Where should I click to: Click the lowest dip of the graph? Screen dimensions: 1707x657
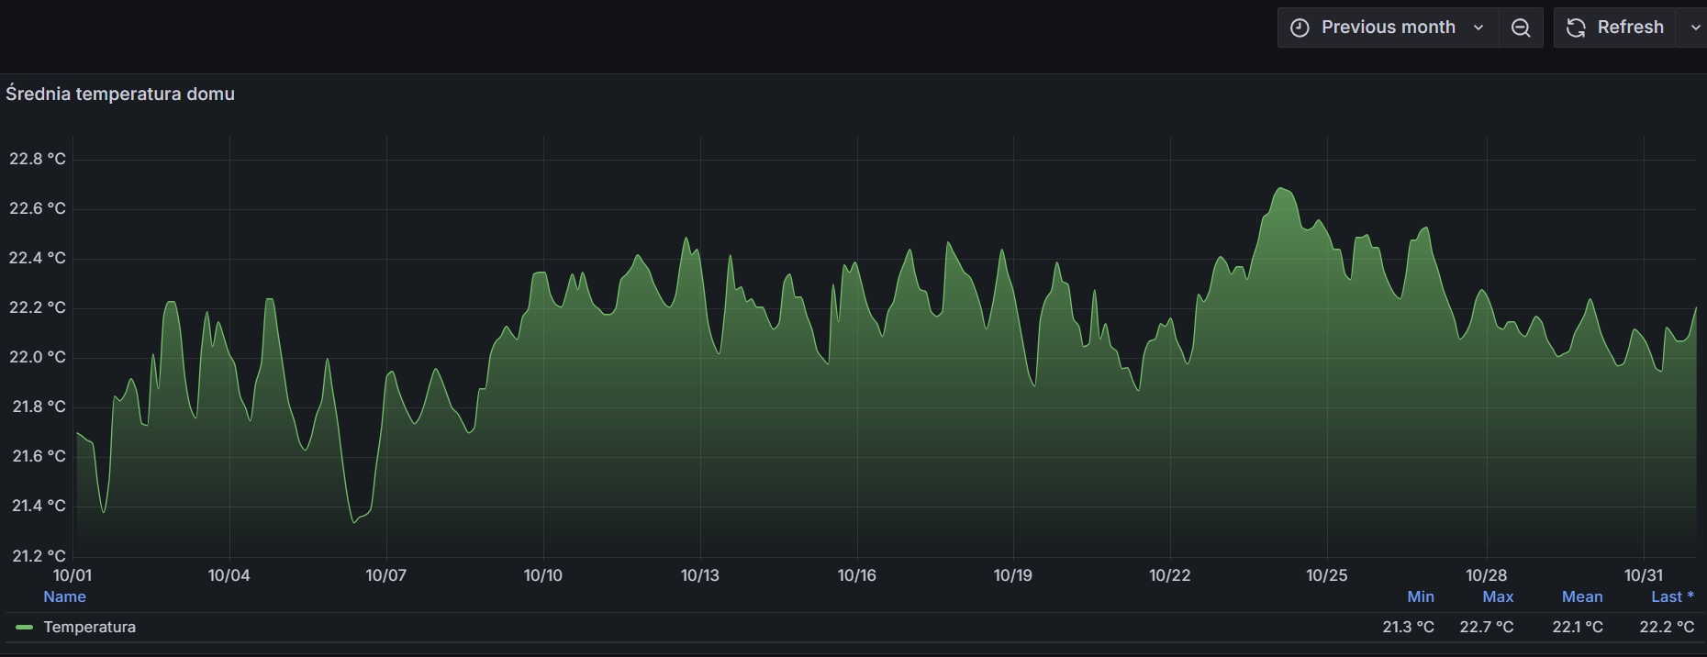coord(354,522)
